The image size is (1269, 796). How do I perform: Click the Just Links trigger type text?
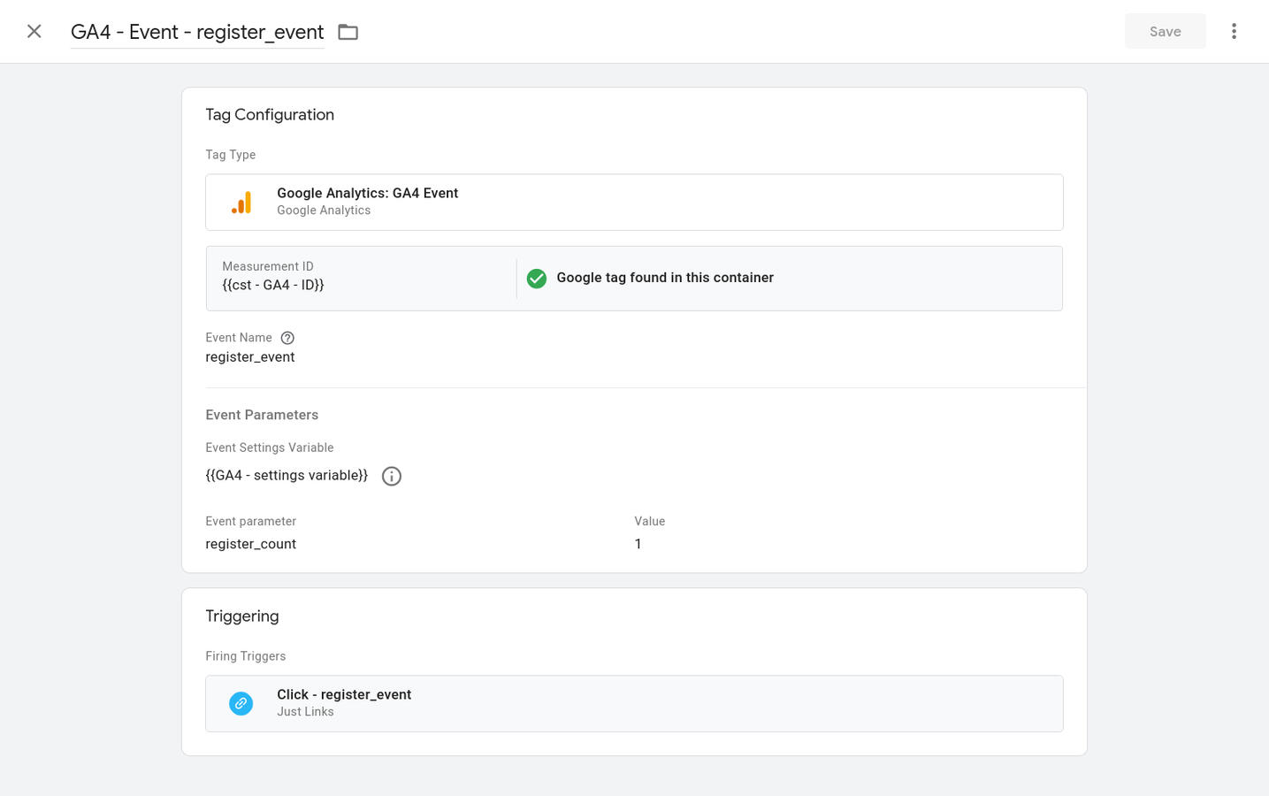(x=305, y=712)
